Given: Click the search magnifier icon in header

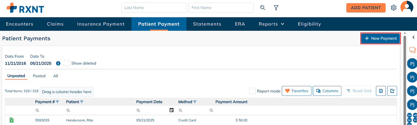Looking at the screenshot, I should click(x=262, y=8).
